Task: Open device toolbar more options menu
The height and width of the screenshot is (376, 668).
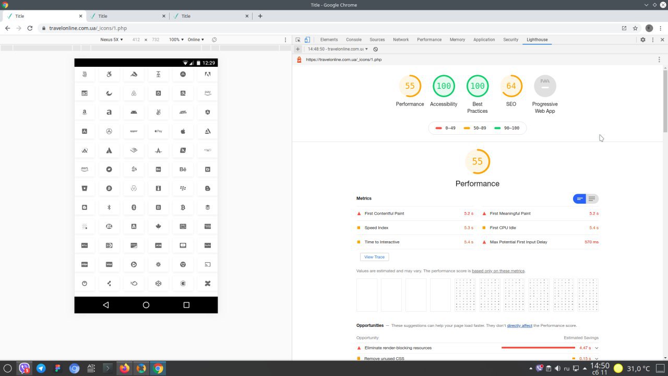Action: (285, 40)
